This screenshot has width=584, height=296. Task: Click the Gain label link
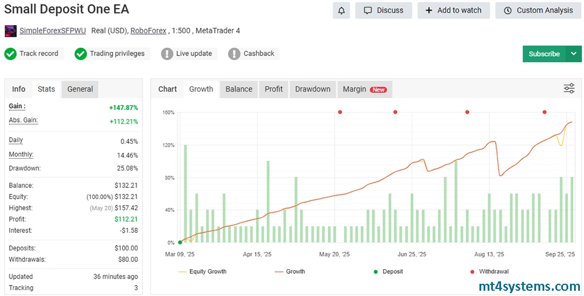[17, 106]
